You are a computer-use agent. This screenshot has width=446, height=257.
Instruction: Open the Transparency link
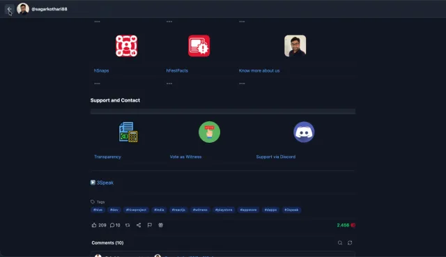point(107,157)
